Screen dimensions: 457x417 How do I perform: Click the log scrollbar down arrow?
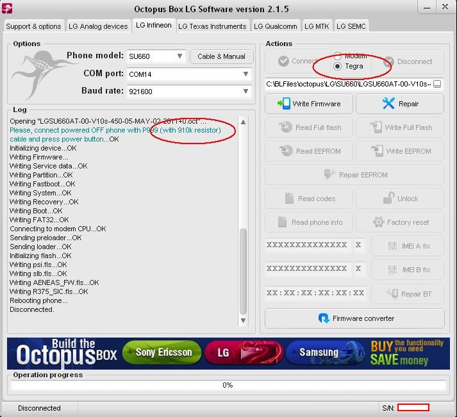click(x=243, y=320)
